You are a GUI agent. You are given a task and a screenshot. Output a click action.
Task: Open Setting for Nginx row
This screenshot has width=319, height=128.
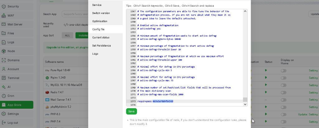click(x=313, y=78)
